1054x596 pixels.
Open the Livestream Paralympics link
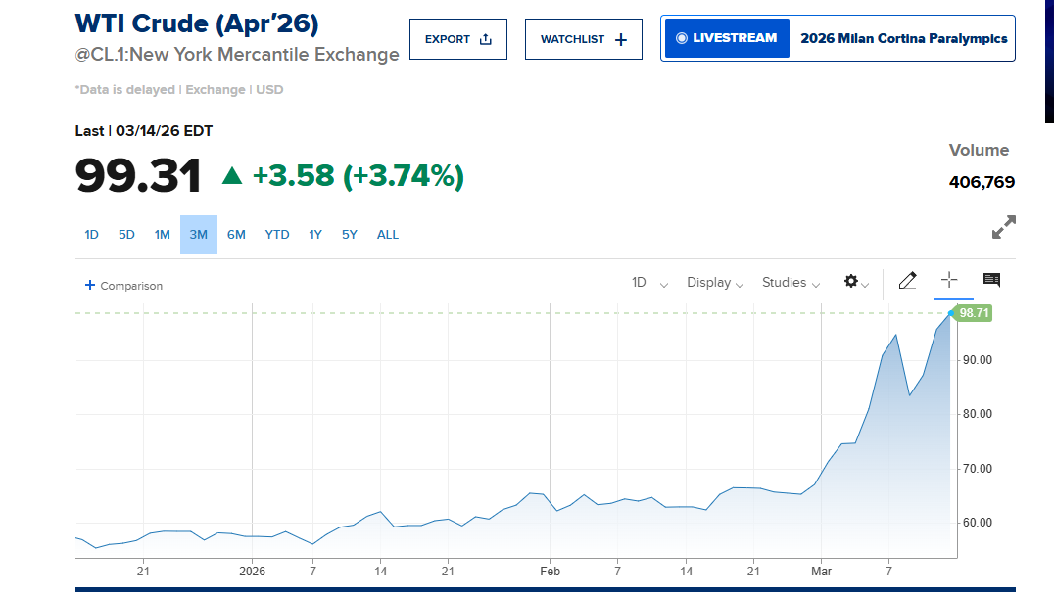838,39
